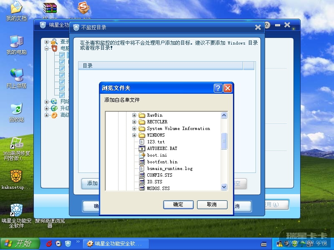This screenshot has height=250, width=334.
Task: Close the 浏览文件夹 dialog
Action: coord(228,88)
